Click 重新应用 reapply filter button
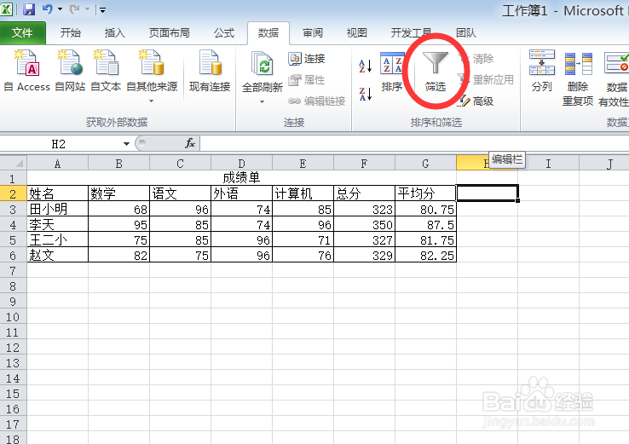Screen dimensions: 629x444 click(x=486, y=80)
